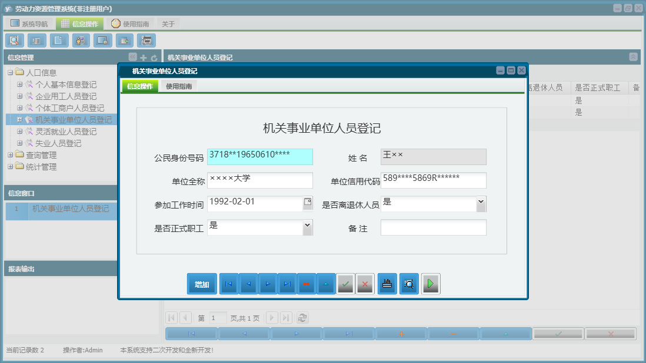The image size is (646, 363).
Task: Refresh the 信息管理 tree panel
Action: [154, 58]
